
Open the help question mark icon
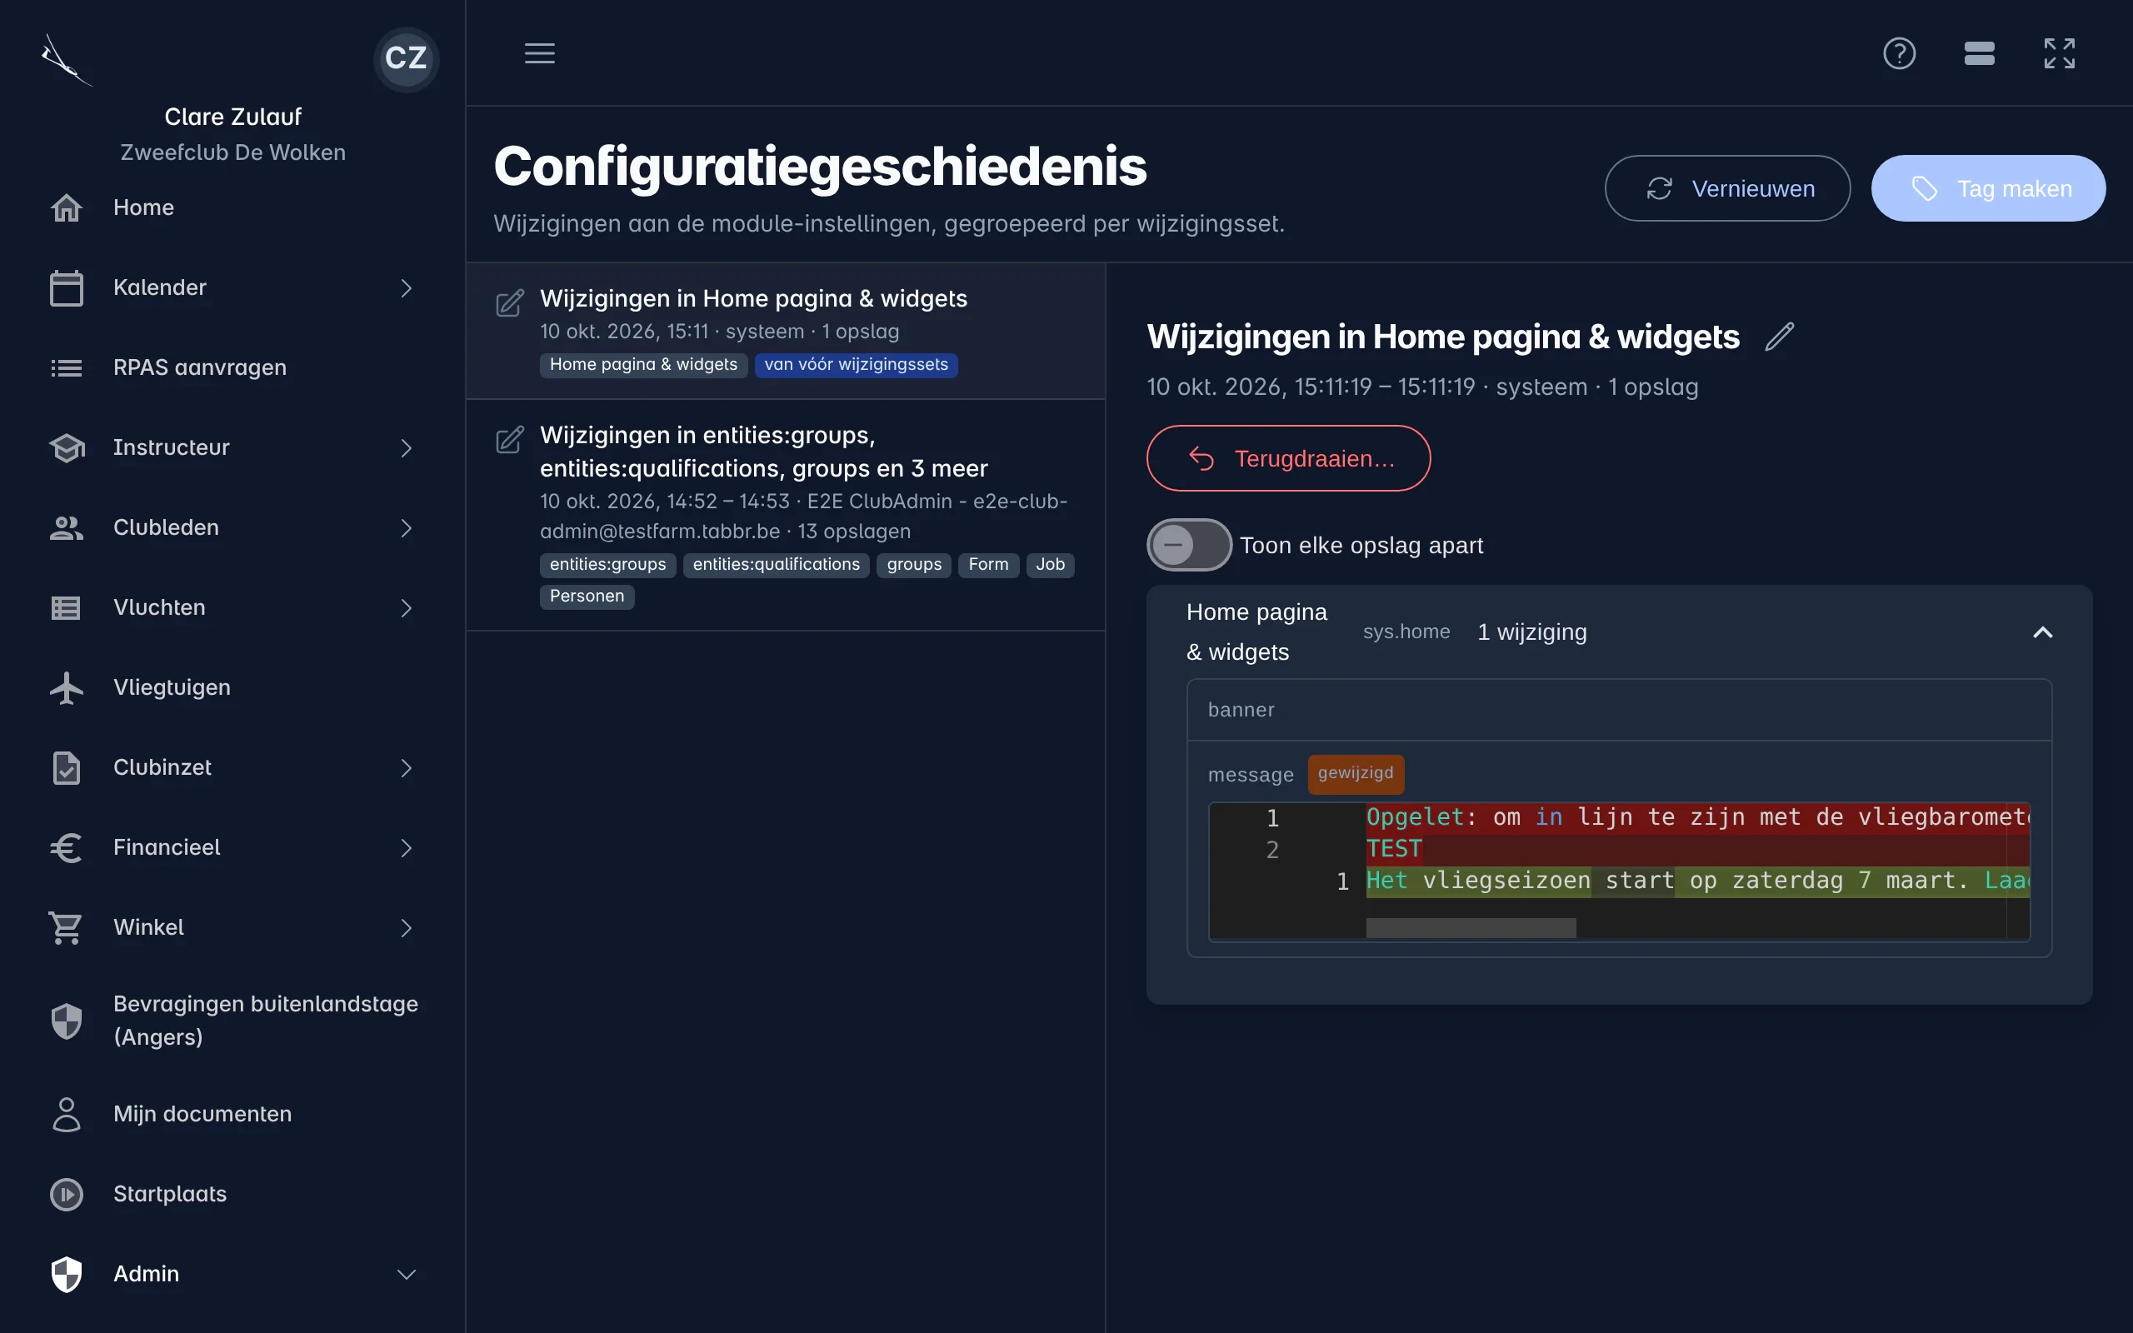1900,52
